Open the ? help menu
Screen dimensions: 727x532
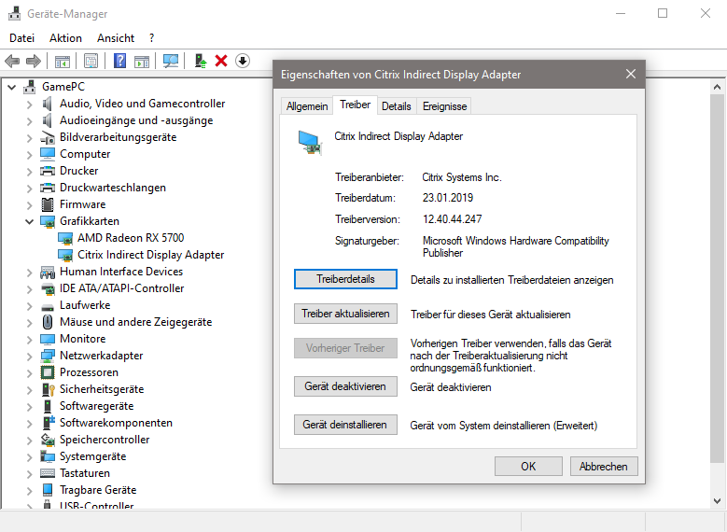[x=151, y=38]
